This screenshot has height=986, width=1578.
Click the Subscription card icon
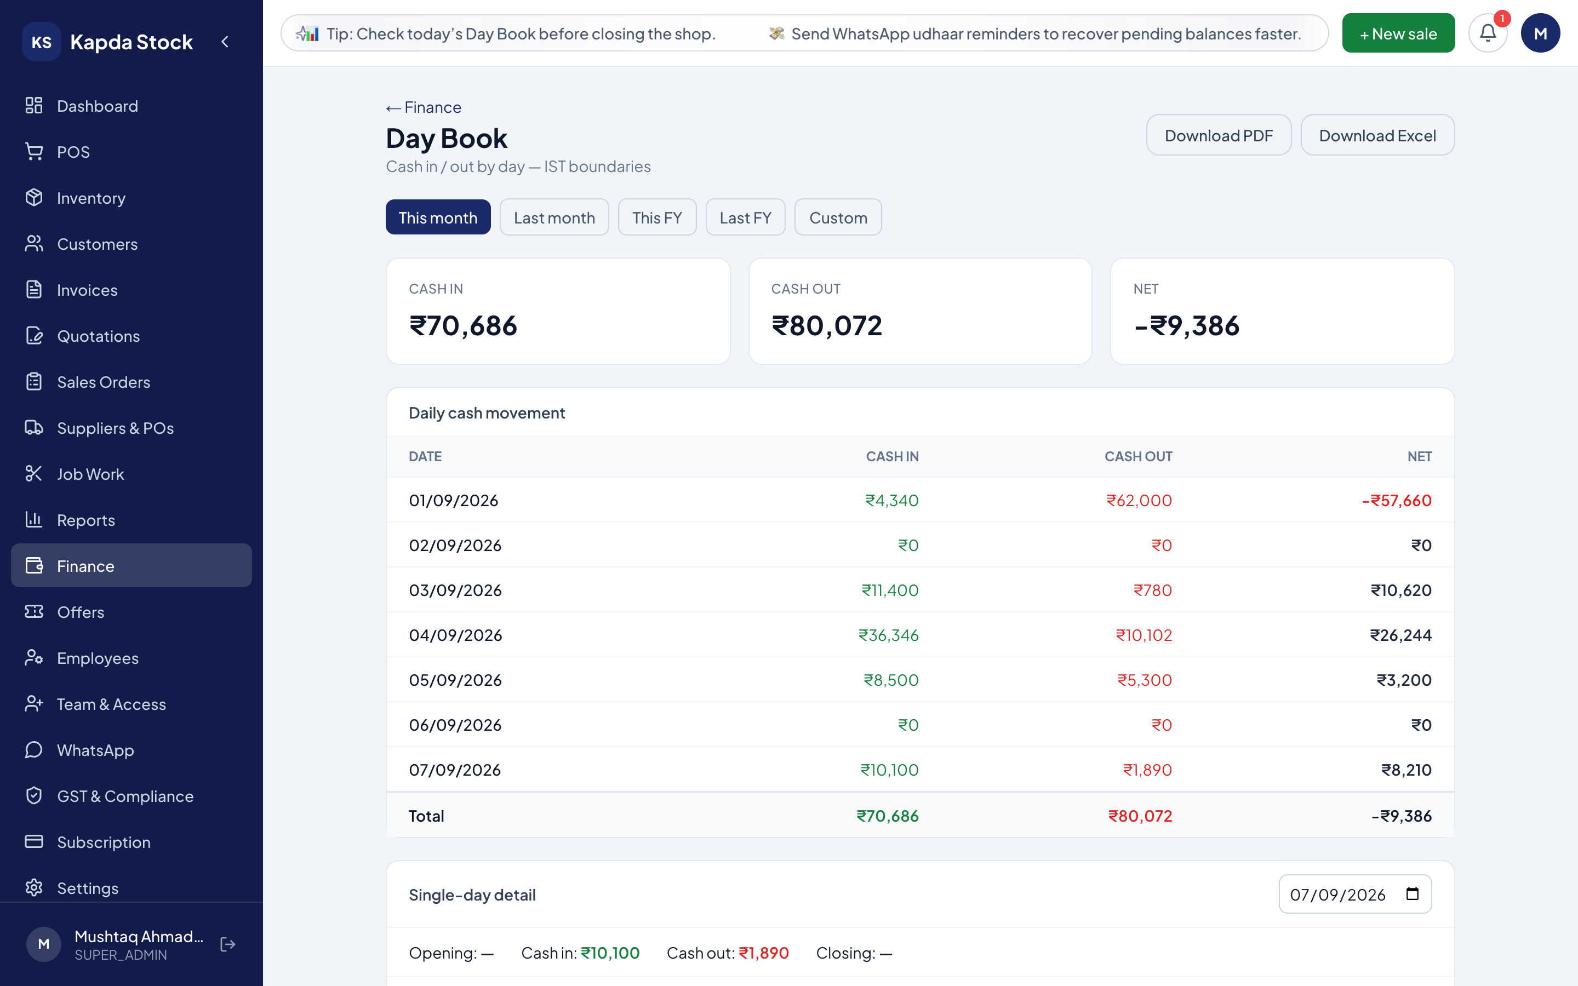pyautogui.click(x=34, y=842)
